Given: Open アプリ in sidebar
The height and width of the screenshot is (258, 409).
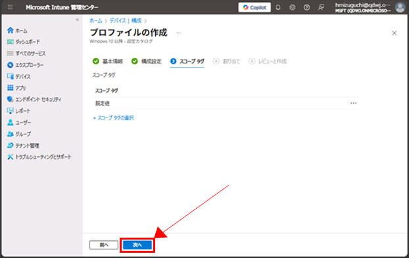Looking at the screenshot, I should [16, 88].
